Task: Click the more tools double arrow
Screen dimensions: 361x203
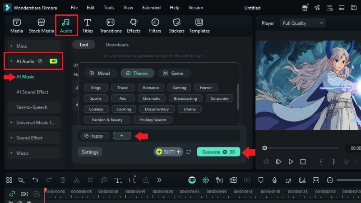Action: coord(159,180)
